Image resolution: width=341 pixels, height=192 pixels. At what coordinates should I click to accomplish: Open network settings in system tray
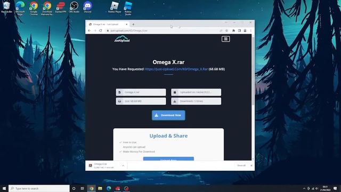(313, 188)
